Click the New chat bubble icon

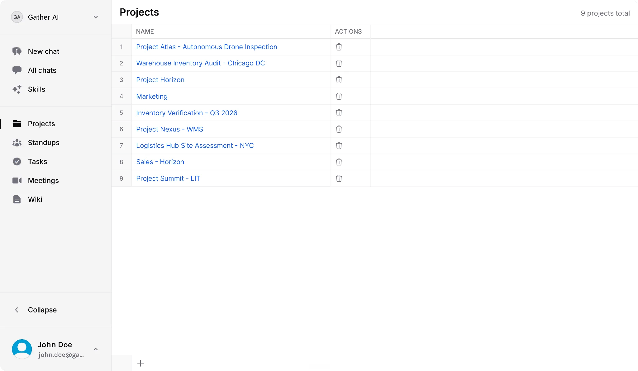coord(17,51)
